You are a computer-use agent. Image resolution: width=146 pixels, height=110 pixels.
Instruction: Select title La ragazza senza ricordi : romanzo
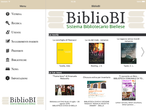pyautogui.click(x=129, y=40)
